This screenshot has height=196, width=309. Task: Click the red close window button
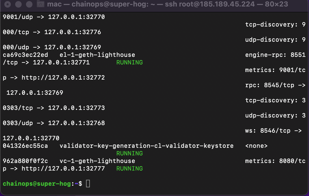8,4
